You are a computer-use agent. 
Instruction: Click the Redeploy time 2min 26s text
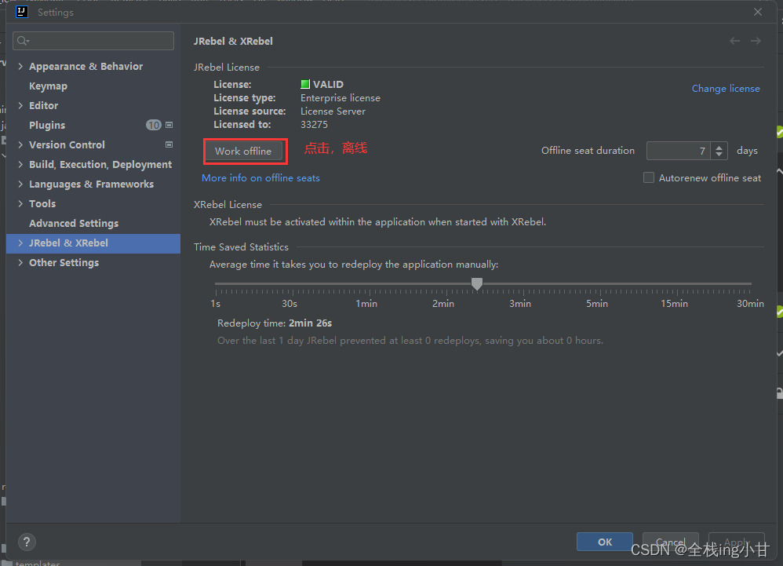[x=275, y=323]
